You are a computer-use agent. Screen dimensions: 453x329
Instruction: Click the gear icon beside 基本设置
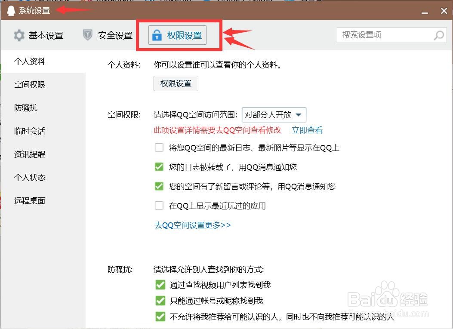19,35
